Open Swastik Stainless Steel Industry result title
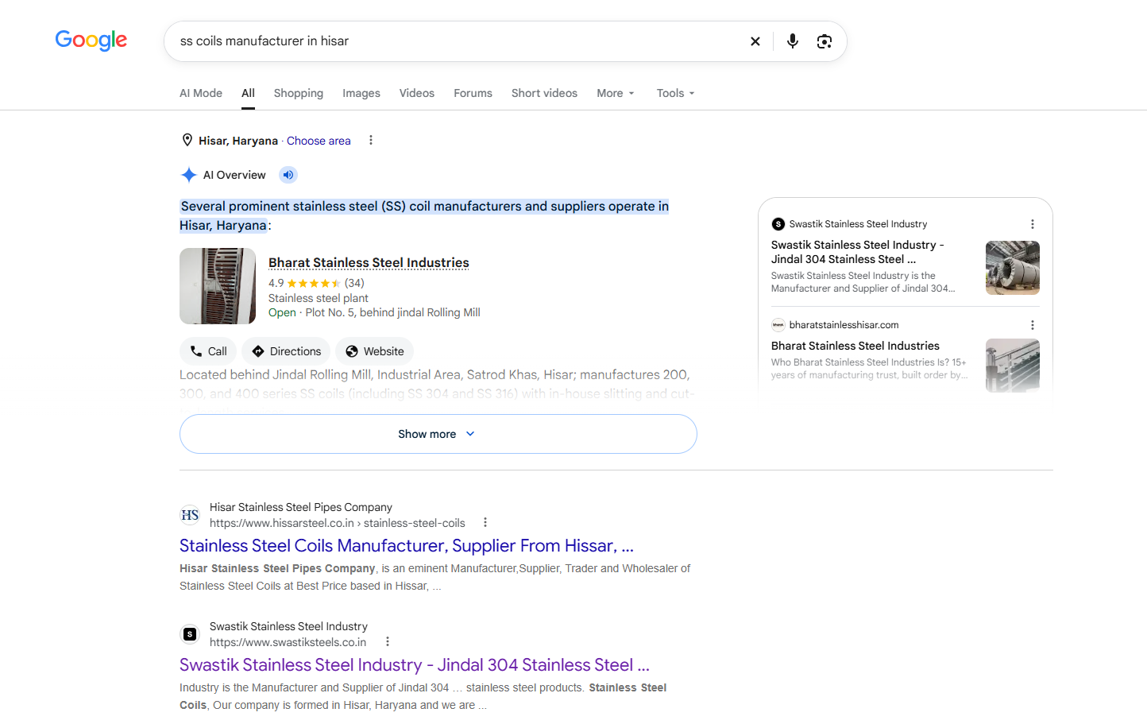The image size is (1147, 724). coord(415,665)
